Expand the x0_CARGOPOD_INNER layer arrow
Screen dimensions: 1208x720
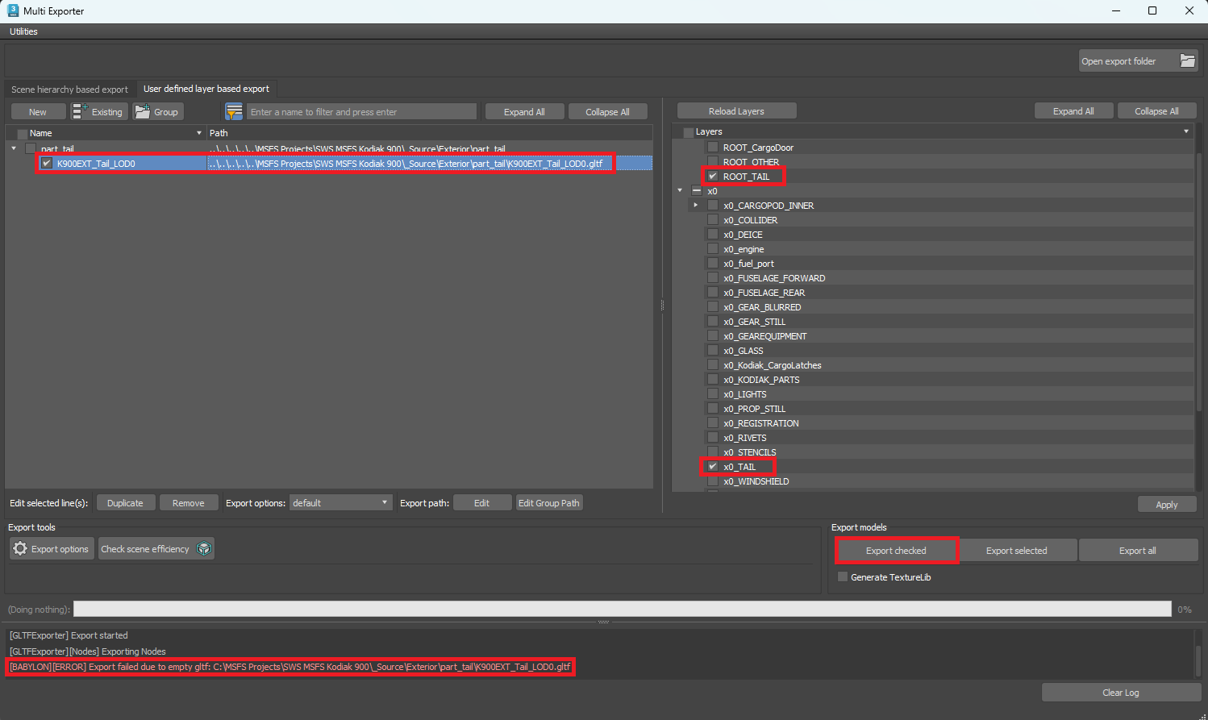(696, 205)
